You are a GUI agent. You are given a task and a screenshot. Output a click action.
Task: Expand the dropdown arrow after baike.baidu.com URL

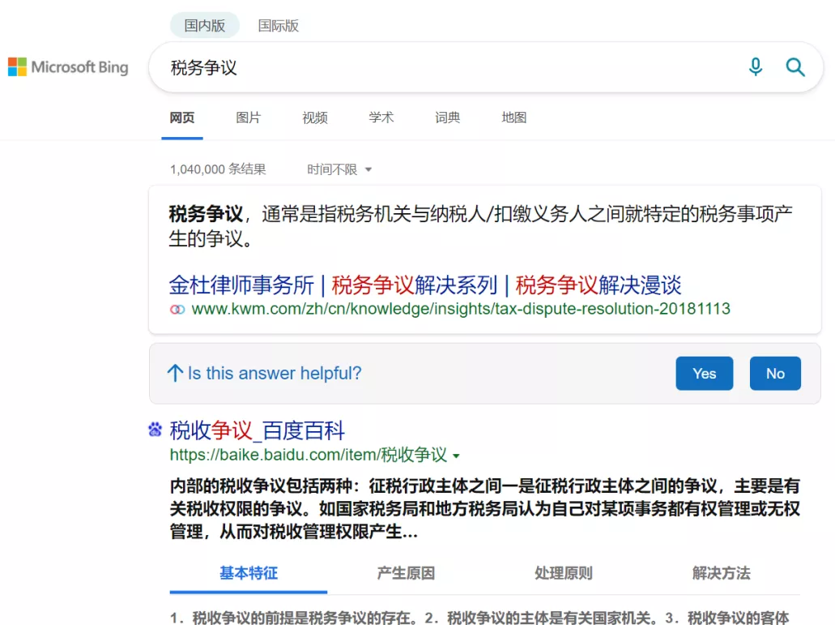pos(457,456)
